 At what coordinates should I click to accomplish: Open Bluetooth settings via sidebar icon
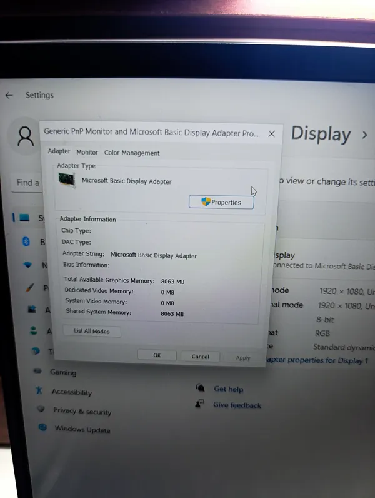pyautogui.click(x=27, y=241)
